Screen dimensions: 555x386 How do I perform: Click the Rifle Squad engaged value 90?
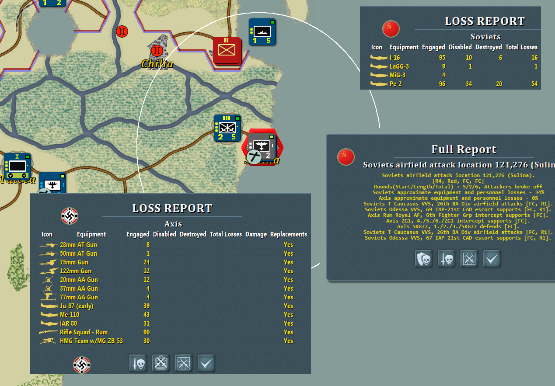click(x=146, y=332)
